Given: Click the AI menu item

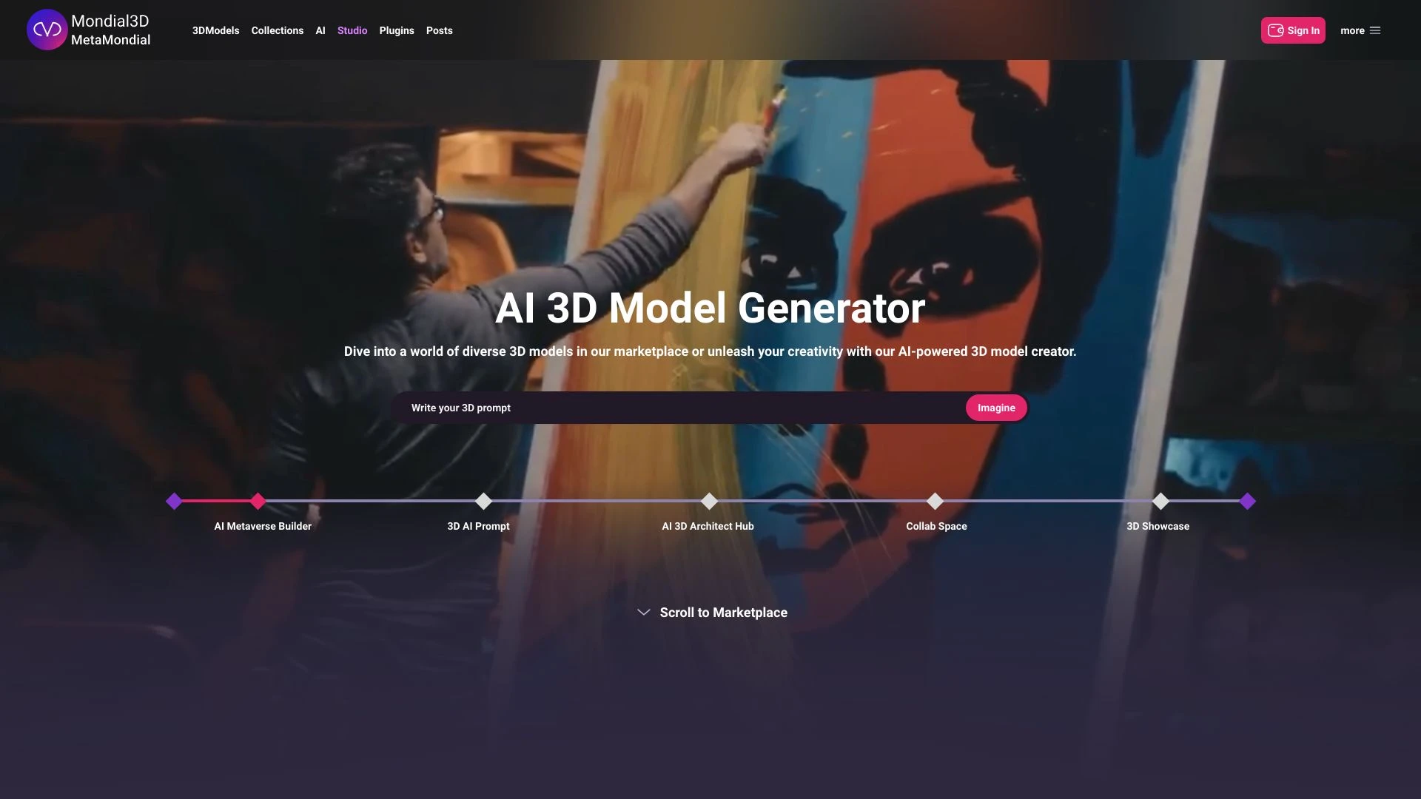Looking at the screenshot, I should point(320,30).
